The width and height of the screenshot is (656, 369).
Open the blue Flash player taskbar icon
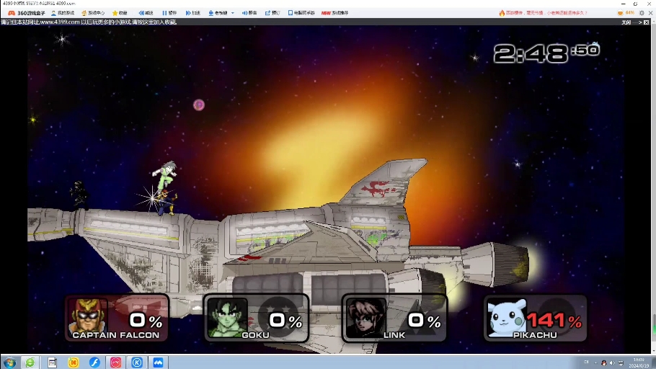tap(94, 363)
